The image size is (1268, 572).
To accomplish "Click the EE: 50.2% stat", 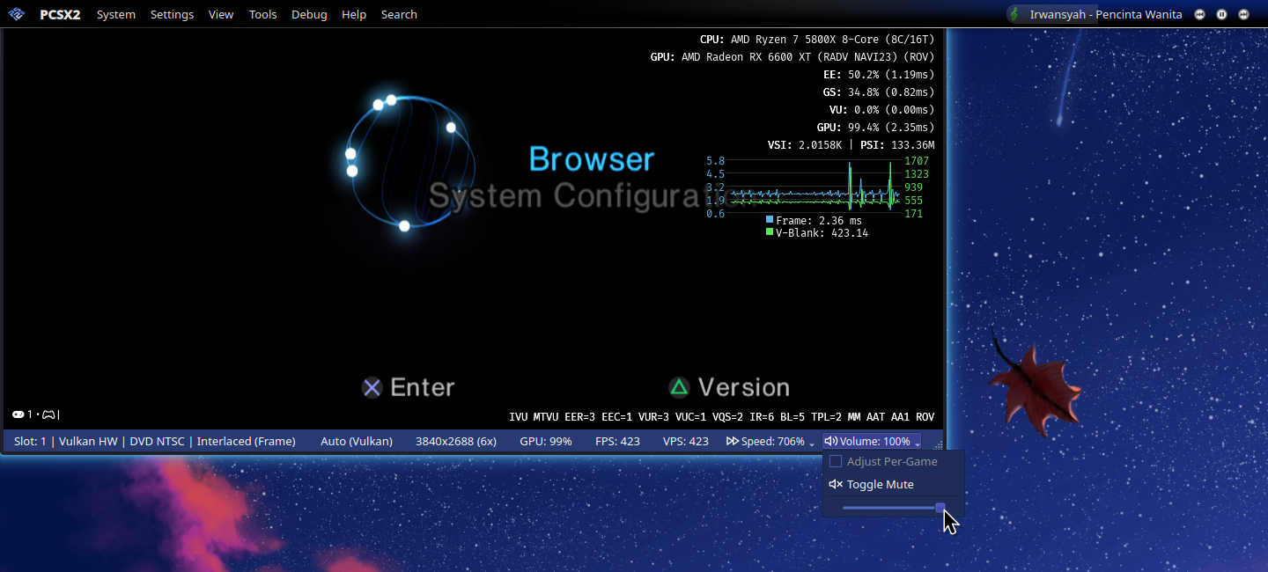I will 879,75.
